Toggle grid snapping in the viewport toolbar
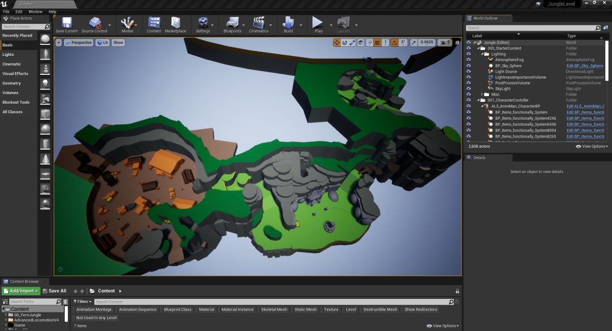 [x=377, y=43]
